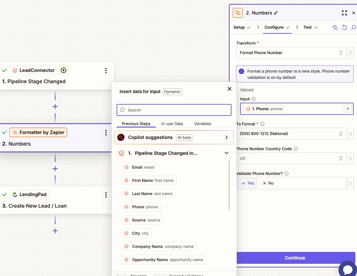
Task: Go to the Test tab
Action: point(310,27)
